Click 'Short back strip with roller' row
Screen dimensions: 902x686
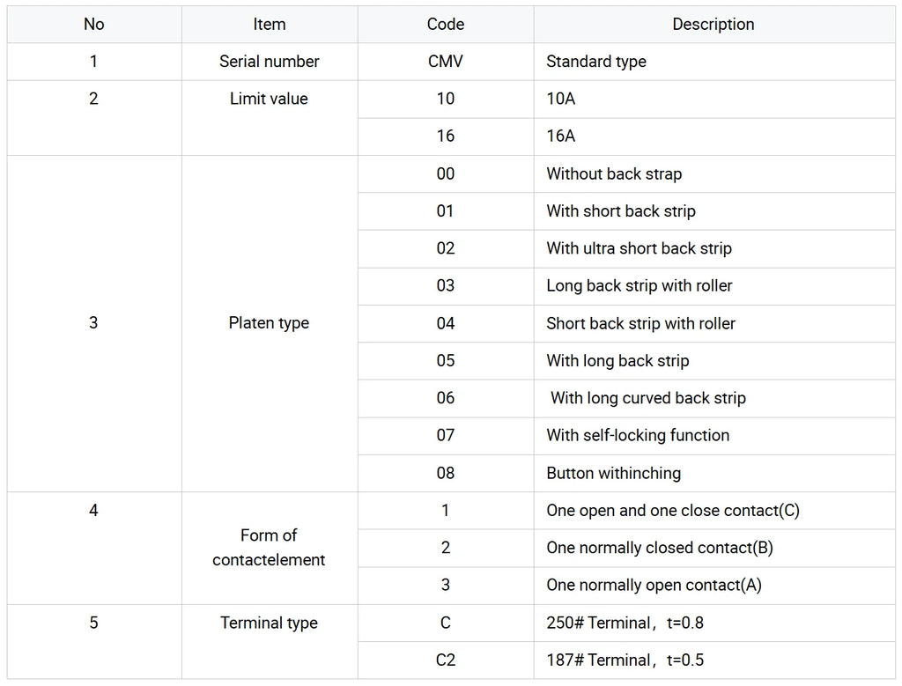click(626, 323)
